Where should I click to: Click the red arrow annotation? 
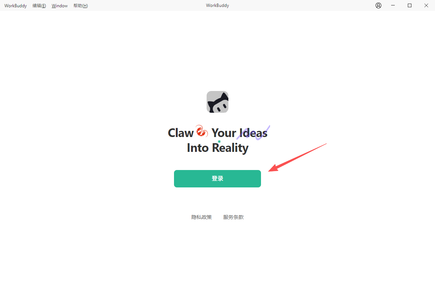[x=298, y=158]
